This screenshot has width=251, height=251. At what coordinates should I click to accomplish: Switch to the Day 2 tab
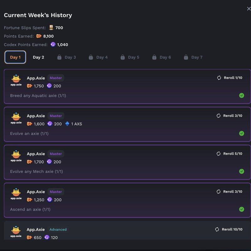point(38,57)
